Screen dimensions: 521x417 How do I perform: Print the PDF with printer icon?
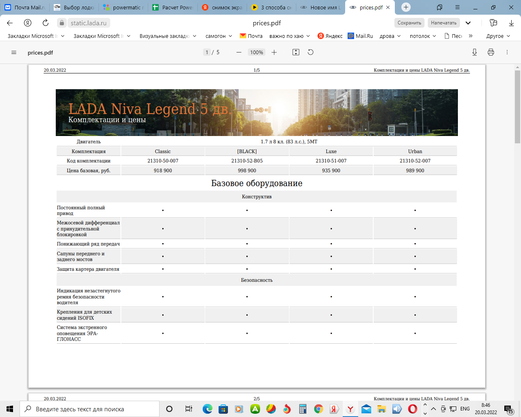pos(491,53)
